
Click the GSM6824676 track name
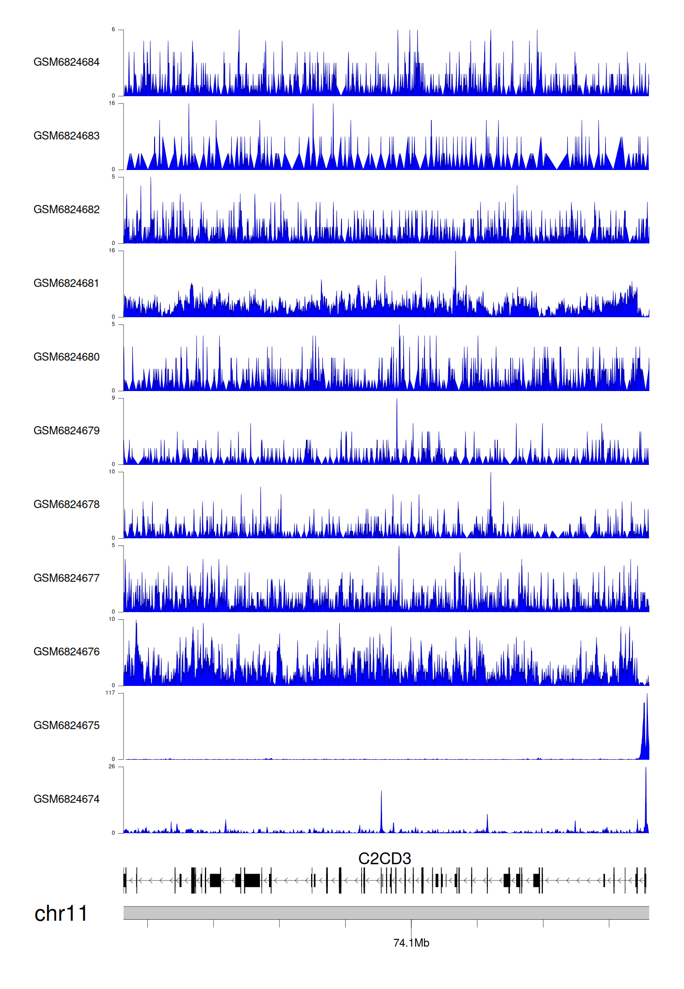click(x=66, y=652)
